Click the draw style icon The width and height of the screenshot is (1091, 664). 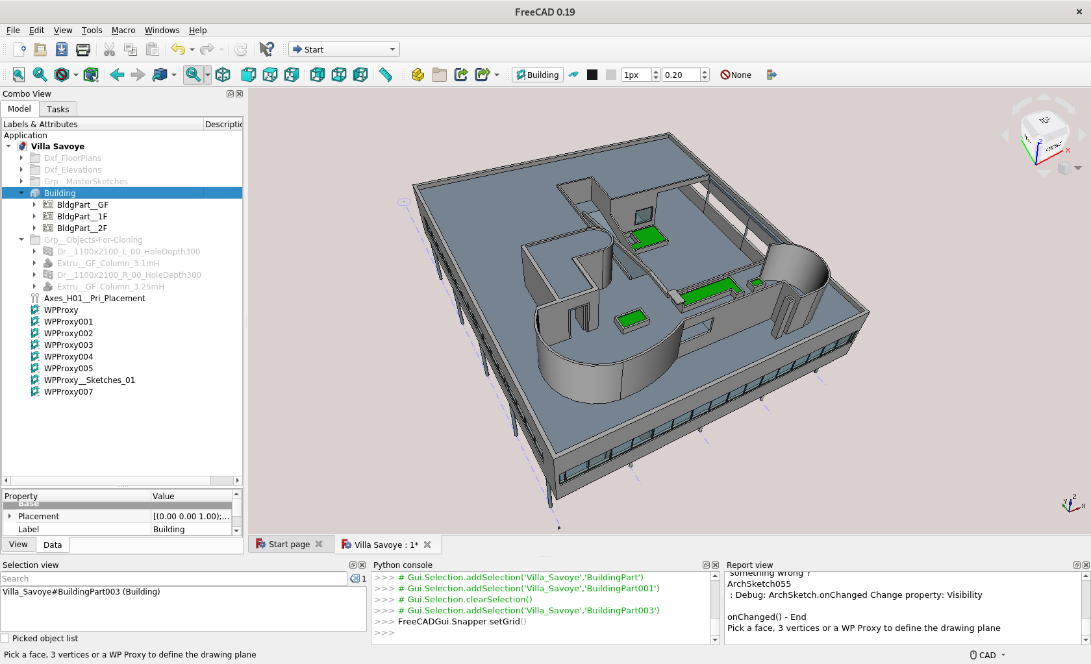pyautogui.click(x=62, y=75)
